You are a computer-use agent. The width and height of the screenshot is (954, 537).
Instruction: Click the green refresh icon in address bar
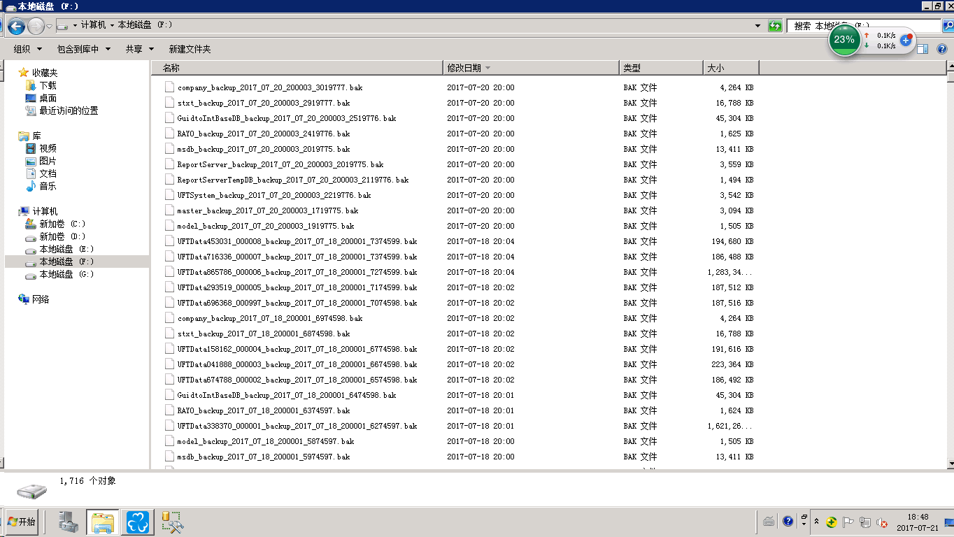(774, 26)
